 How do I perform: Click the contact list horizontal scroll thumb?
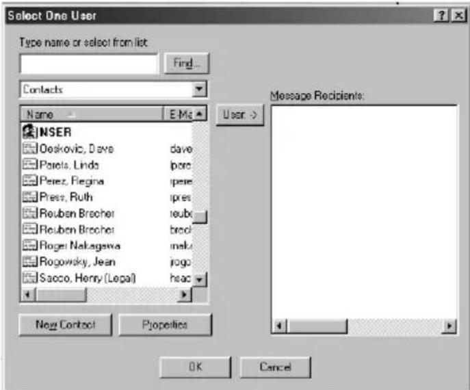click(61, 295)
